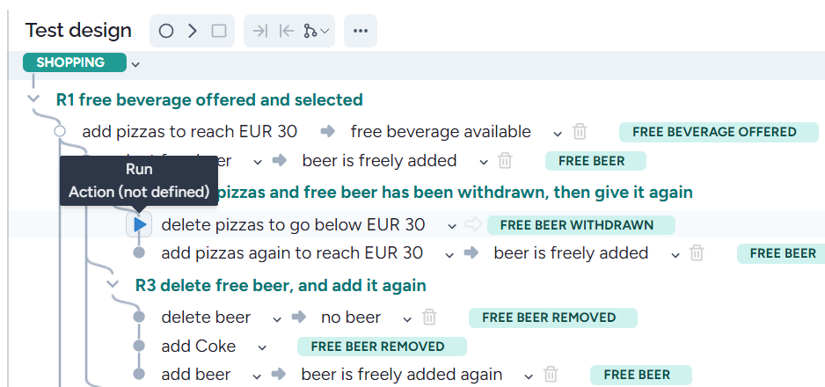Run the delete pizzas step with play icon

[x=140, y=225]
